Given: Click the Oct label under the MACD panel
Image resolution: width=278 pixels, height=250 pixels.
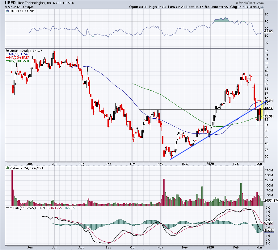Looking at the screenshot, I should pyautogui.click(x=133, y=247).
